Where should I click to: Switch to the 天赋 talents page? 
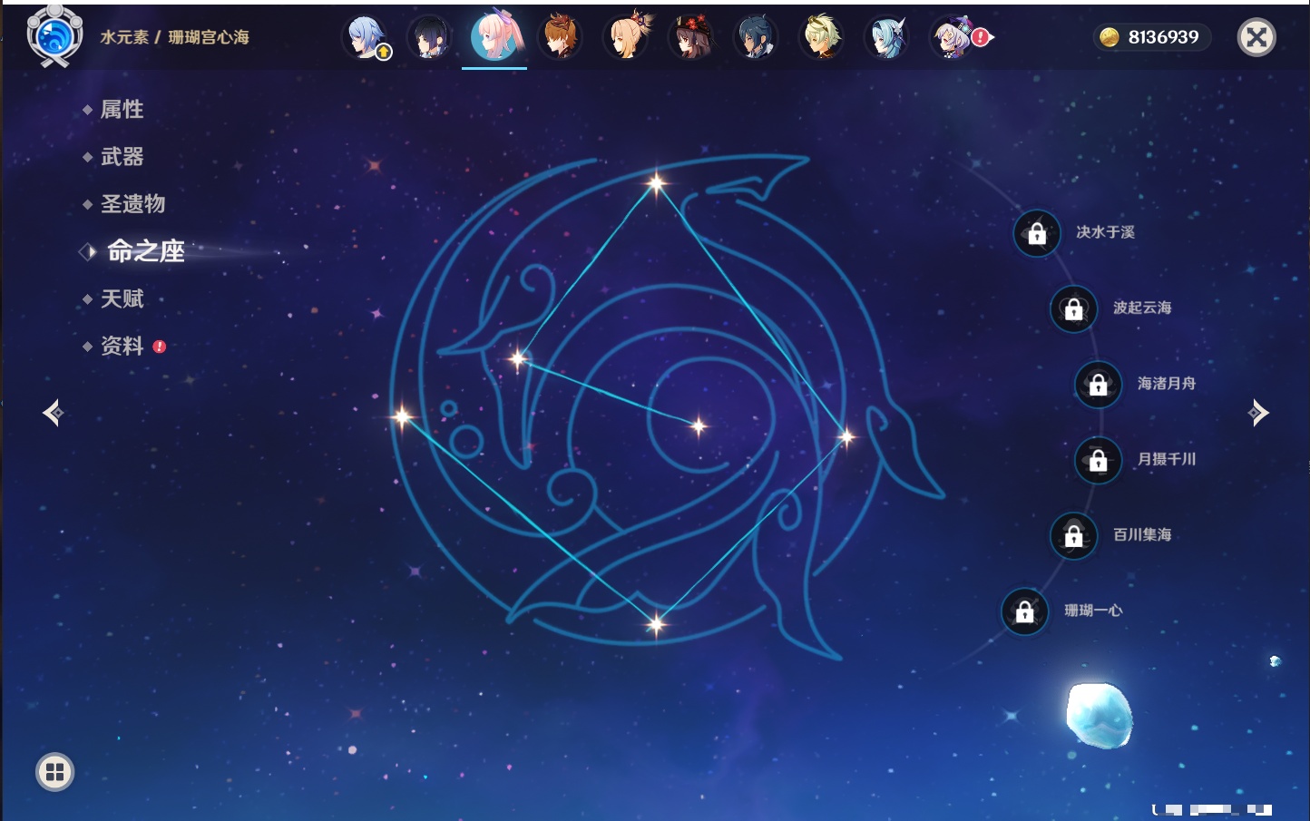point(122,298)
